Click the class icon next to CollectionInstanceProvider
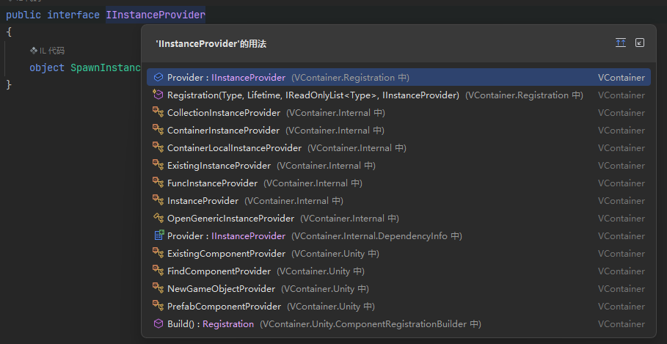This screenshot has width=667, height=344. (x=157, y=112)
